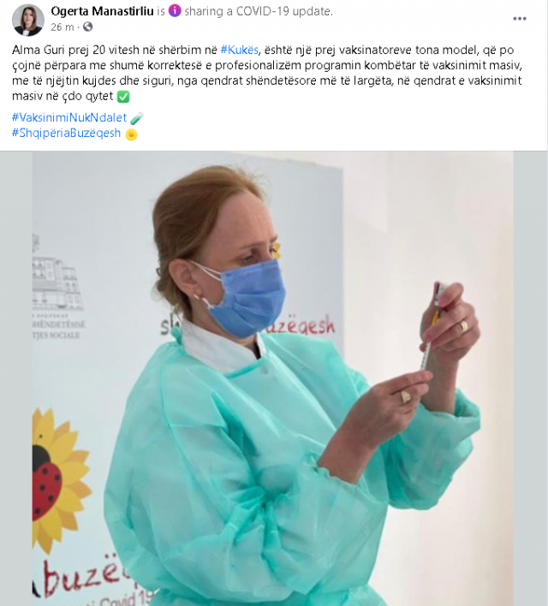This screenshot has width=548, height=606.
Task: Open the Ogerta Manastirliu author name link
Action: 102,11
